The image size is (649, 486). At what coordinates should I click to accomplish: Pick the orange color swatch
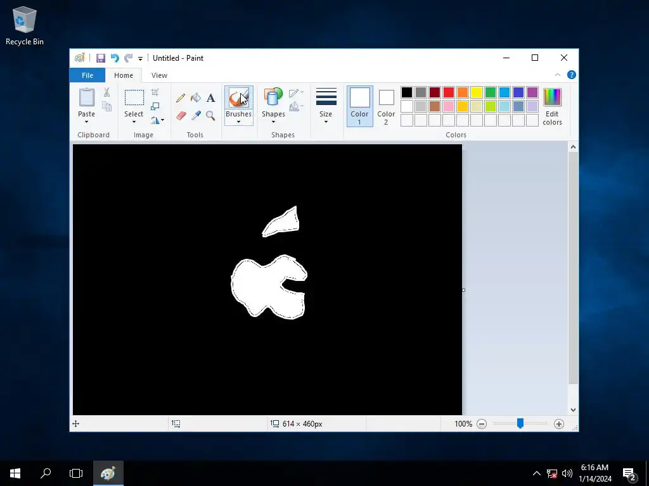463,92
